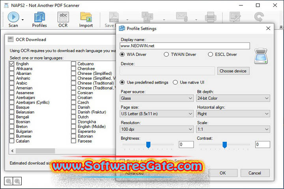The width and height of the screenshot is (284, 189).
Task: Check the Afrikaans language checkbox
Action: 12,69
